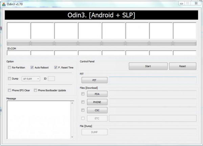Click Message box scroll down arrow
The width and height of the screenshot is (203, 146).
pos(72,137)
